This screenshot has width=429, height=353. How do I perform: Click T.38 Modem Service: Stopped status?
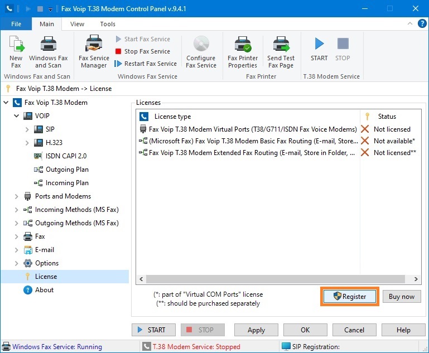tap(191, 347)
